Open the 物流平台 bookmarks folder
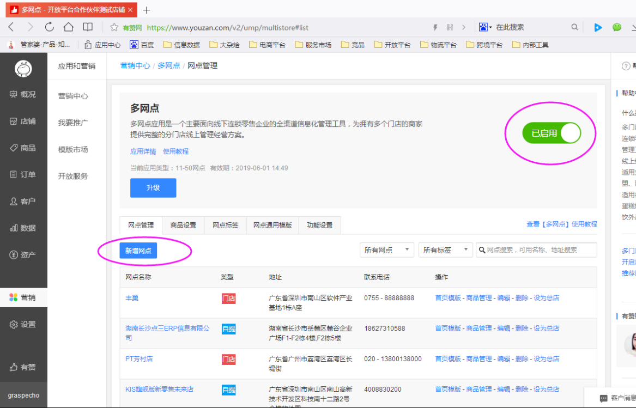The width and height of the screenshot is (636, 408). tap(438, 45)
